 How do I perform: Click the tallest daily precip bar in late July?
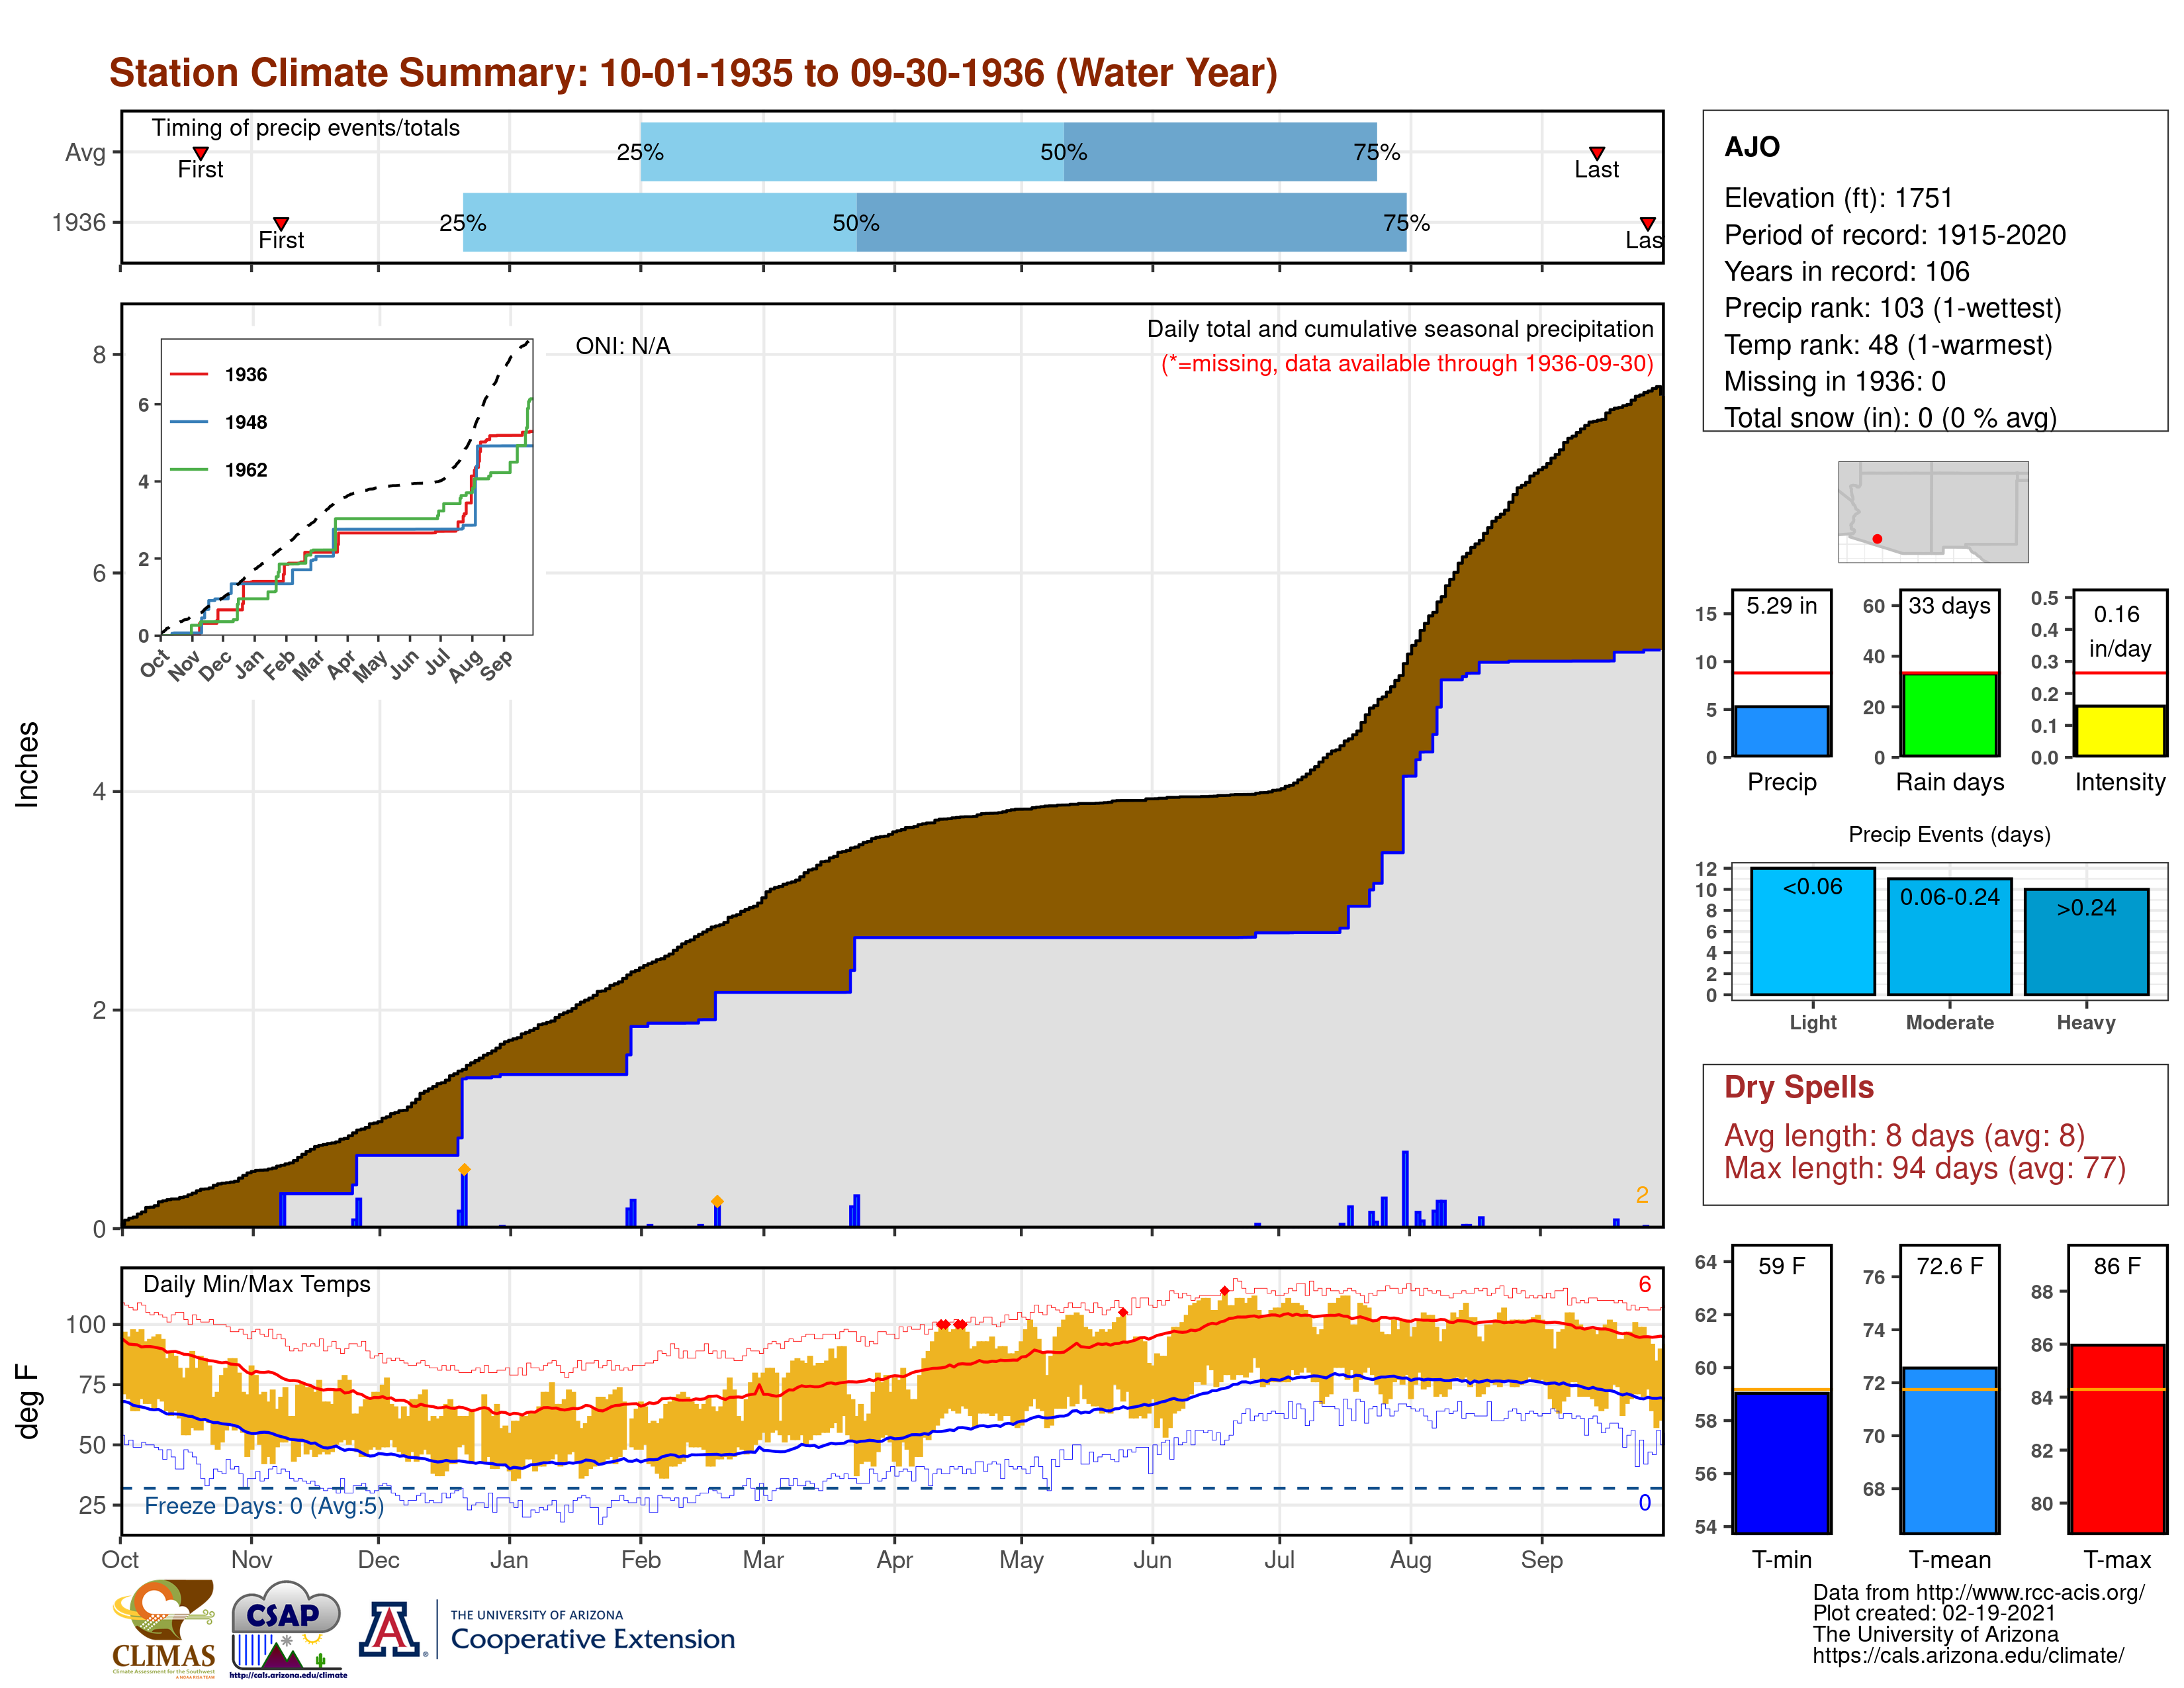pyautogui.click(x=1405, y=1189)
